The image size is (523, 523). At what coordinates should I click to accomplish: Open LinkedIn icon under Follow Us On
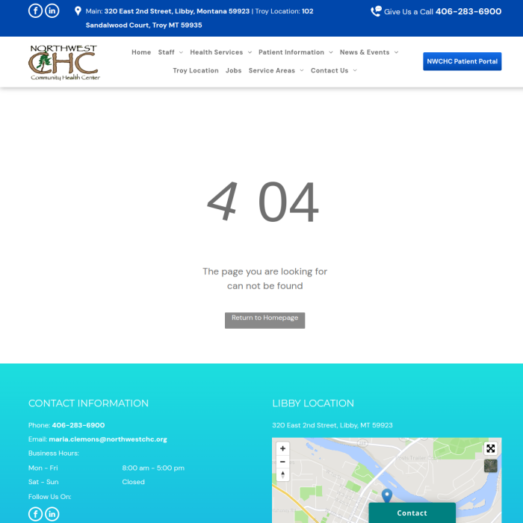(52, 514)
